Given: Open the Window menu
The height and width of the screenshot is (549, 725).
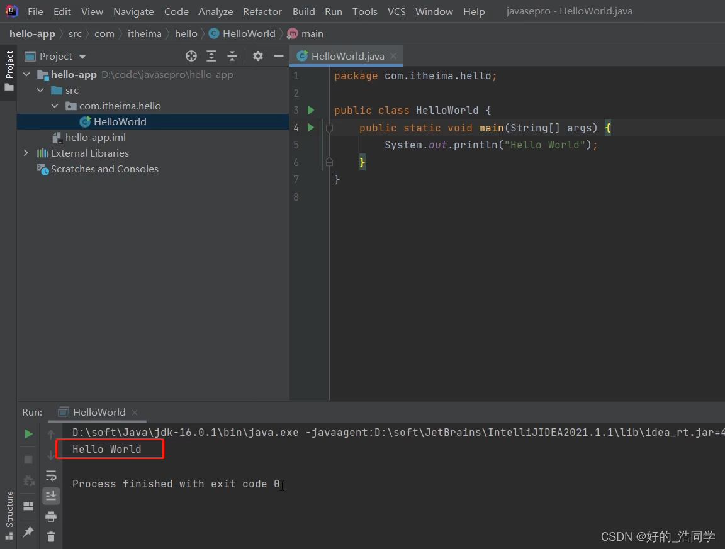Looking at the screenshot, I should [x=434, y=11].
